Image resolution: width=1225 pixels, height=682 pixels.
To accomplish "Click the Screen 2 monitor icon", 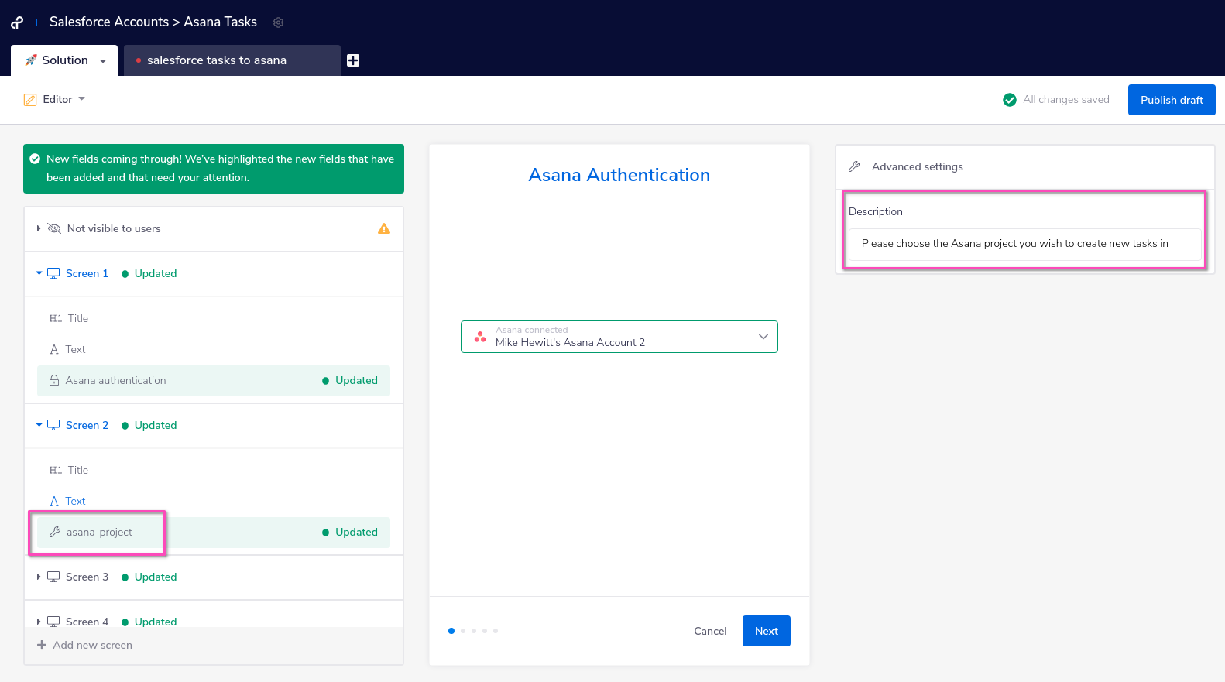I will (x=53, y=425).
